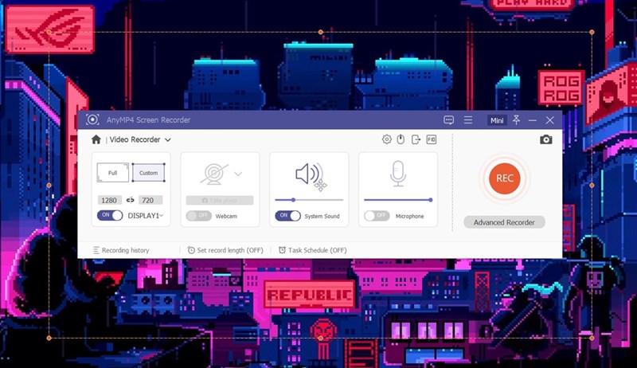Click the webcam icon
Viewport: 637px width, 368px height.
[x=213, y=174]
